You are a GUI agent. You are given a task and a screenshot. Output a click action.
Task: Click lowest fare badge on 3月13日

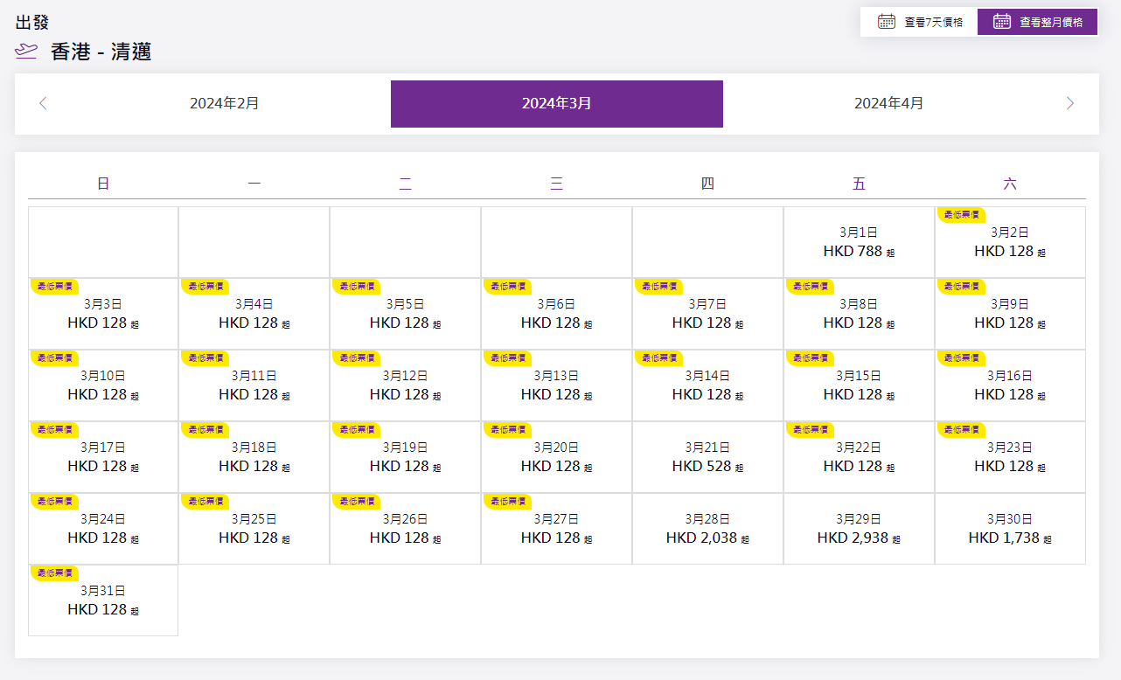507,358
